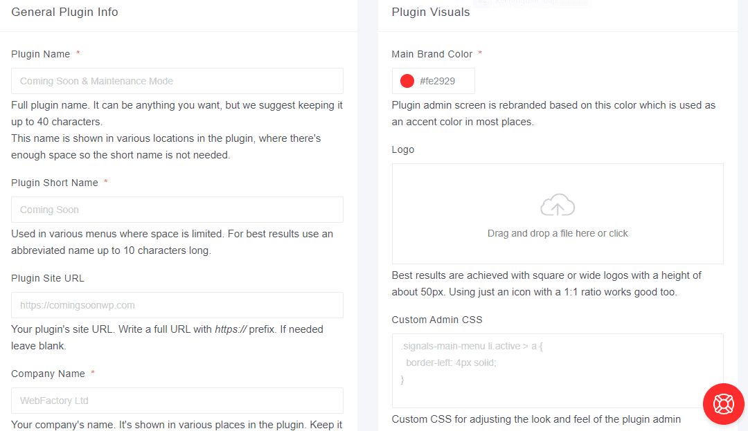This screenshot has width=748, height=431.
Task: Click the "Company Name" field label
Action: point(48,374)
